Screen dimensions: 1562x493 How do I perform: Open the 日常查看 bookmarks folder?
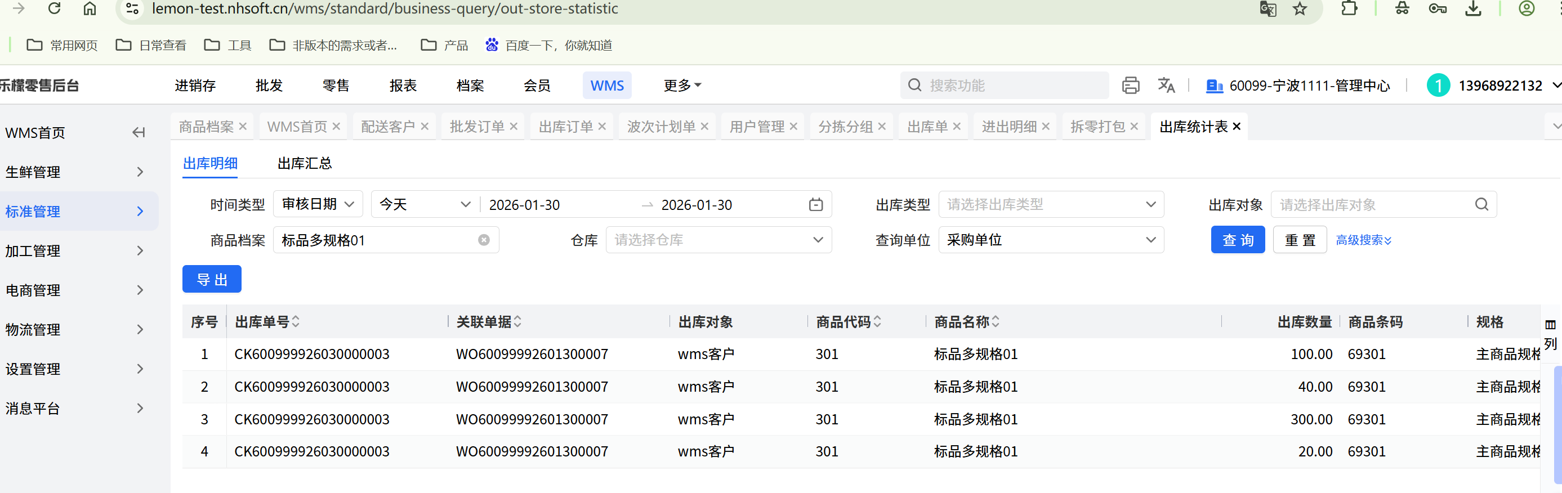pos(151,46)
